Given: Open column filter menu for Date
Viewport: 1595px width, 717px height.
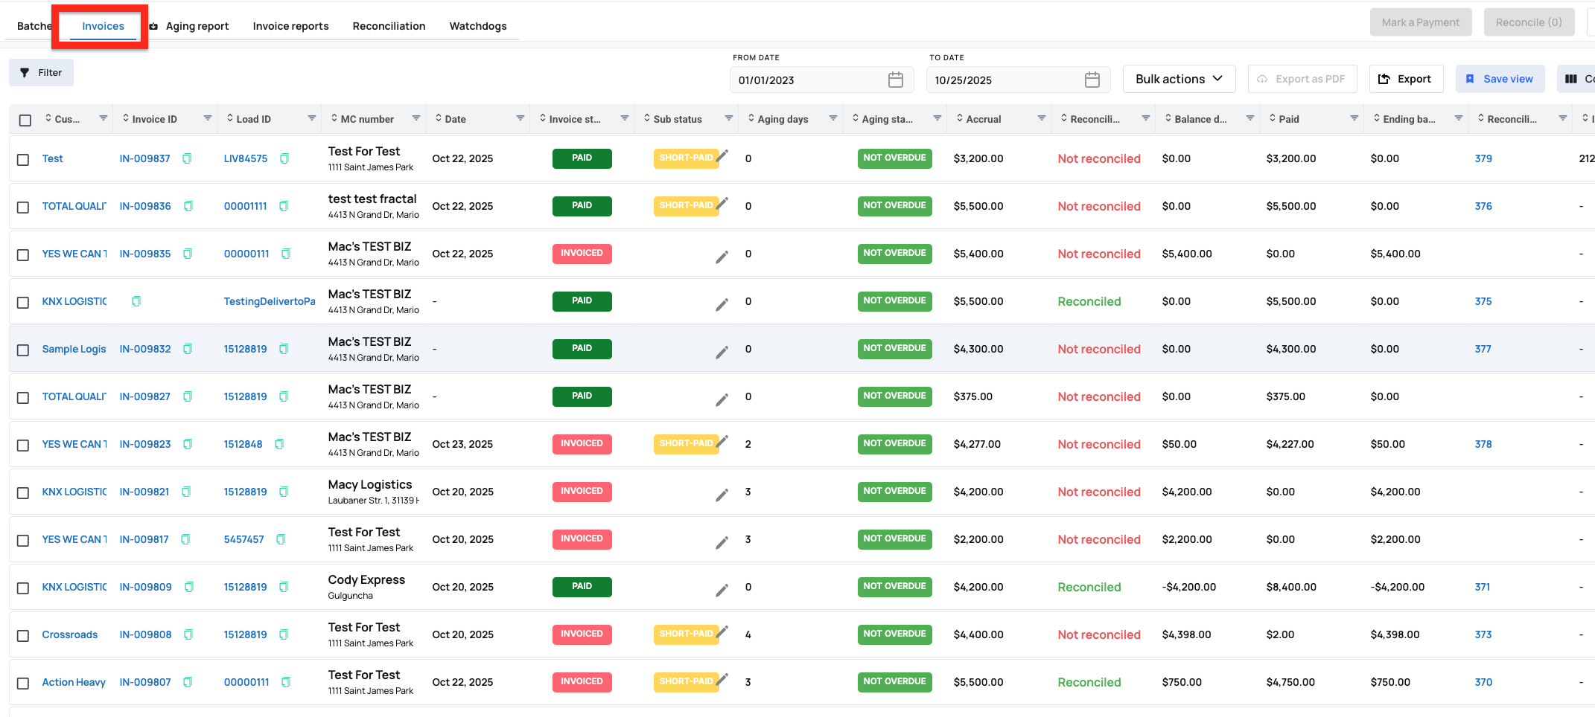Looking at the screenshot, I should pyautogui.click(x=520, y=118).
